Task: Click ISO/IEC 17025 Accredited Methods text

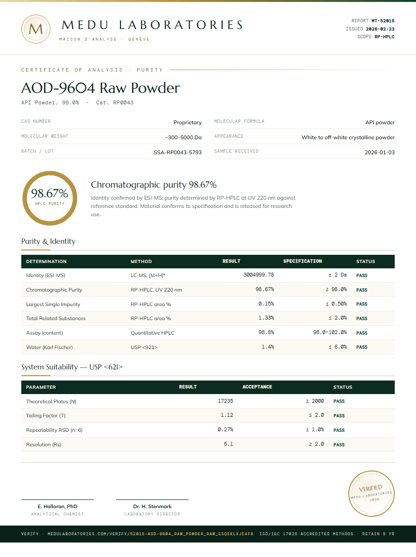Action: coord(306,534)
